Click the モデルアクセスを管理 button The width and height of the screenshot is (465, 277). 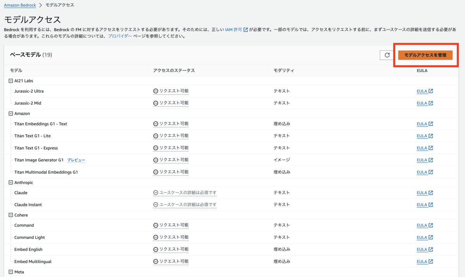pyautogui.click(x=425, y=55)
